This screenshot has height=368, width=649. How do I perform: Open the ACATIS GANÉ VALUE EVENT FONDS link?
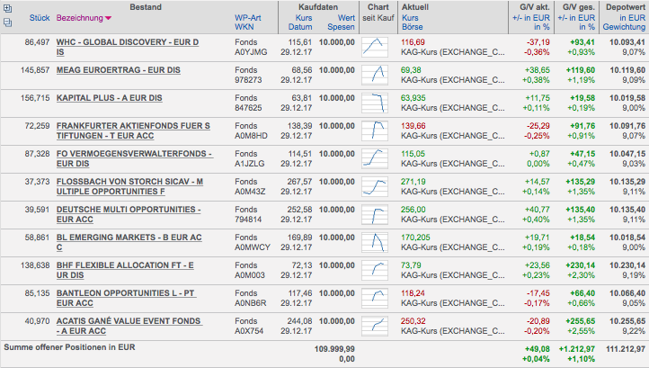click(129, 326)
